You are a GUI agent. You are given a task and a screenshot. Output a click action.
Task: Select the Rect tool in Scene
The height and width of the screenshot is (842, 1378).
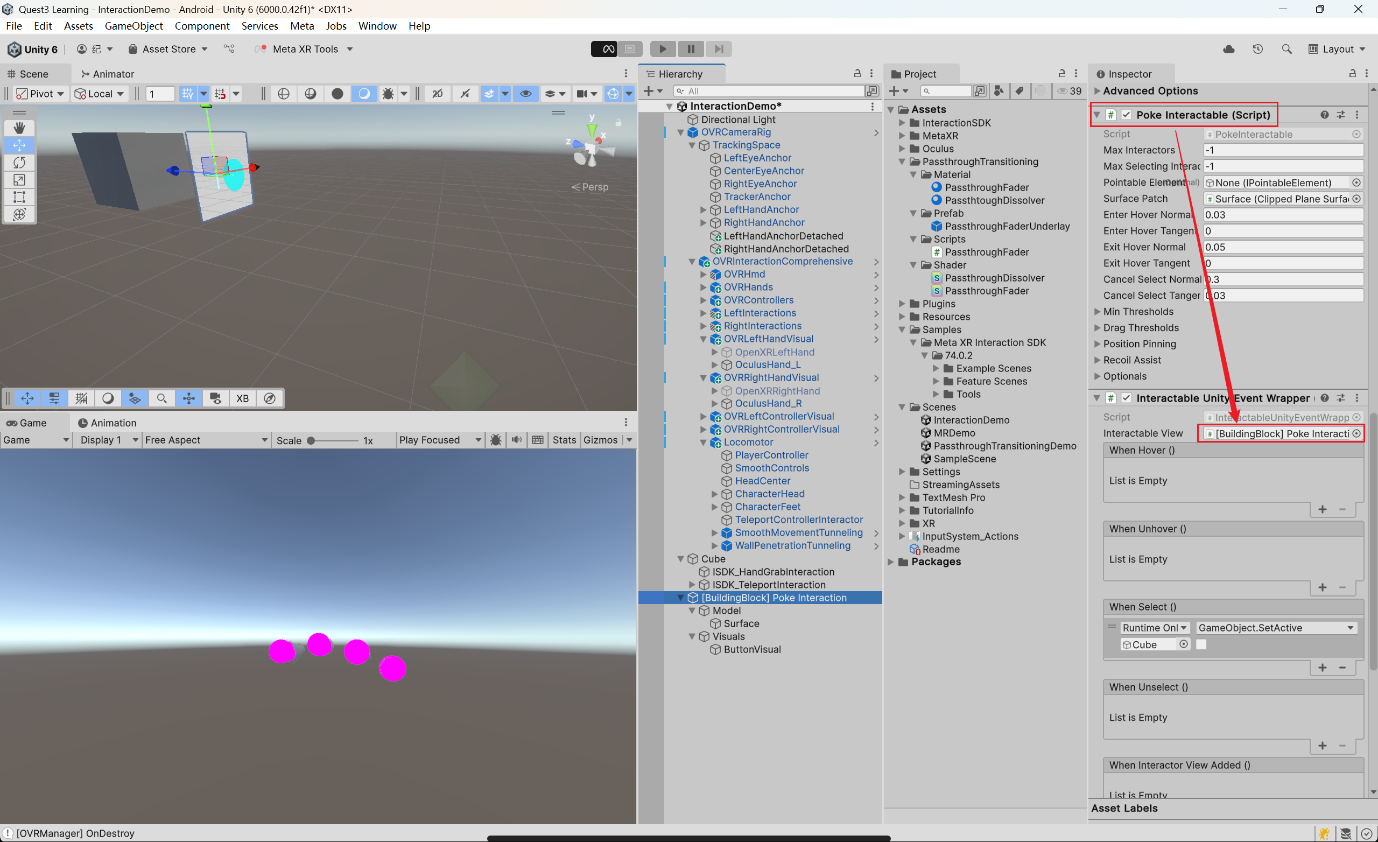click(19, 197)
